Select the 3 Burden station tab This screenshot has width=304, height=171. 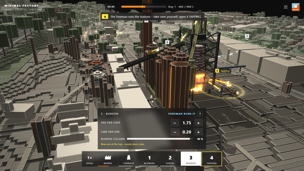(191, 159)
